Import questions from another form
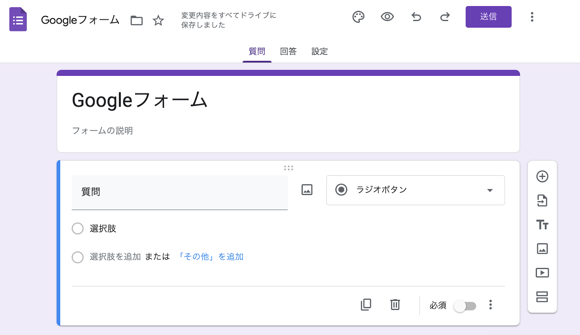This screenshot has height=335, width=580. [x=542, y=200]
